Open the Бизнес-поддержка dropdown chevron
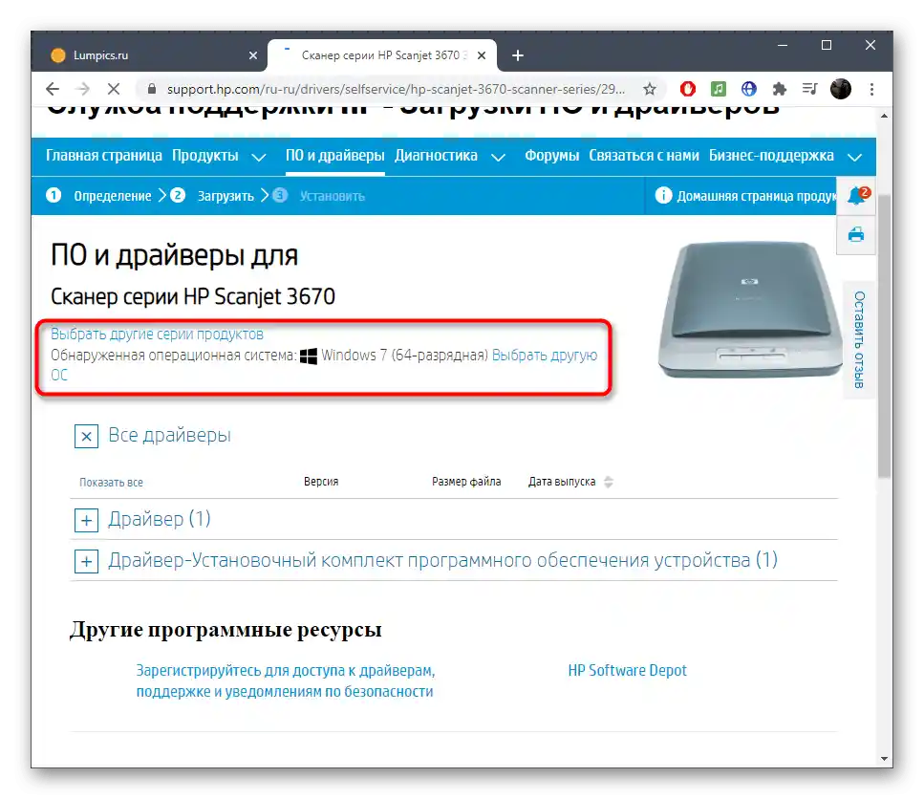924x799 pixels. (x=855, y=157)
